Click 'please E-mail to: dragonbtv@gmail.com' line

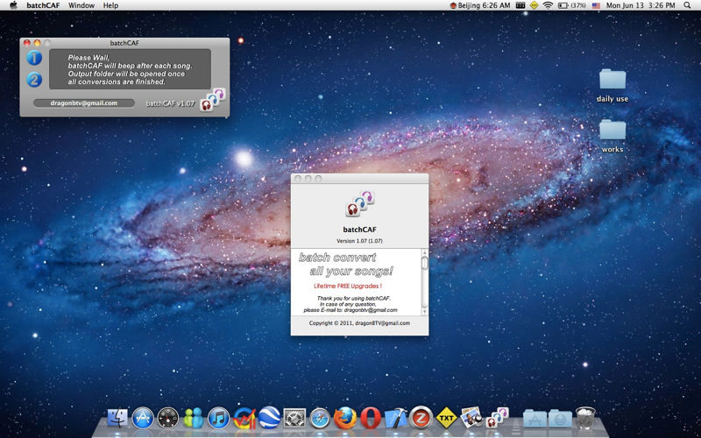[x=350, y=310]
